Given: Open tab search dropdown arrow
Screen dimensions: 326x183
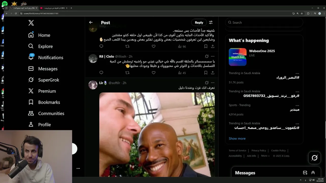Looking at the screenshot, I should [6, 8].
